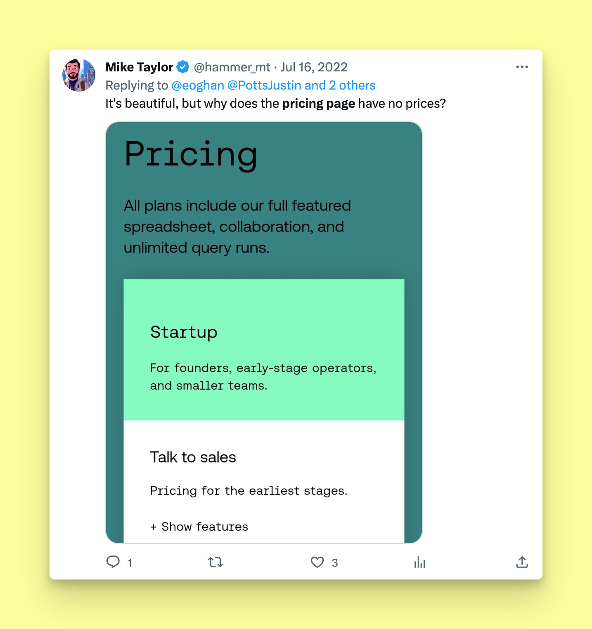Click the reply count number 1
This screenshot has width=592, height=629.
pyautogui.click(x=129, y=562)
